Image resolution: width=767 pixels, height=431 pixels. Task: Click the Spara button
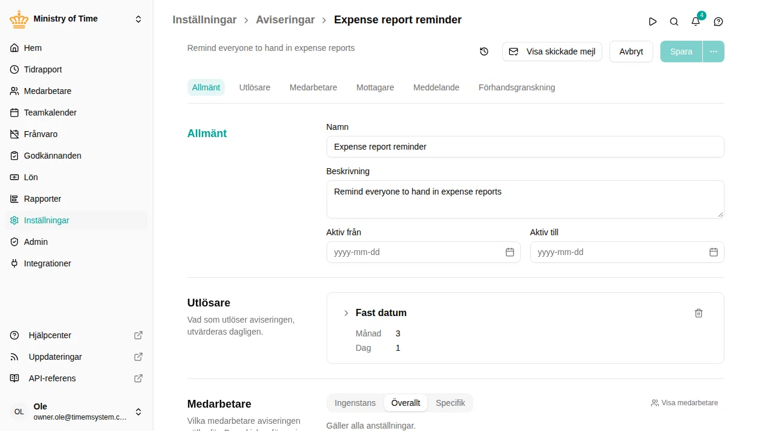click(681, 51)
